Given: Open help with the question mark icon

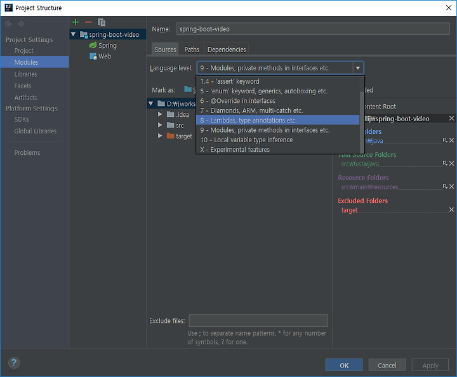Looking at the screenshot, I should click(x=14, y=363).
